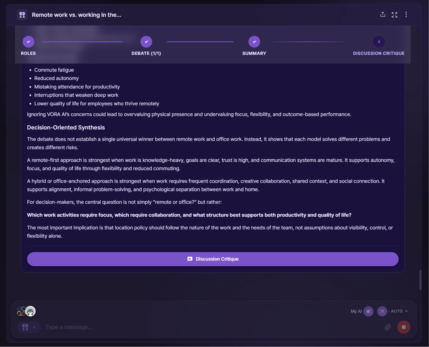Screen dimensions: 429x347
Task: Toggle the debate mode chip in input bar
Action: pos(25,327)
